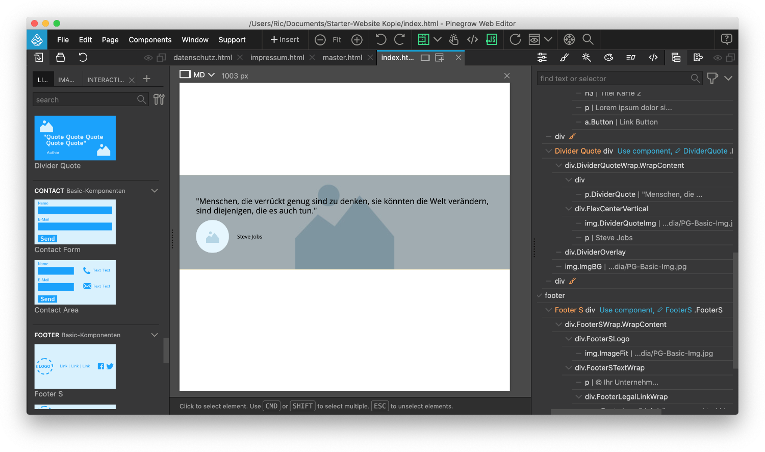Image resolution: width=765 pixels, height=452 pixels.
Task: Collapse the CONTACT Basic-Komponenten section
Action: click(155, 190)
